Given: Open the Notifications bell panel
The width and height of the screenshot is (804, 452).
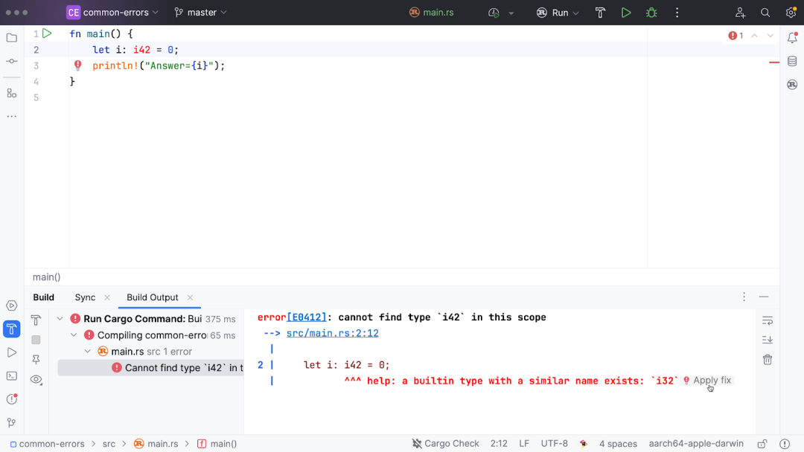Looking at the screenshot, I should click(792, 37).
